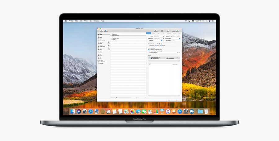Toggle the Redis switch
The height and width of the screenshot is (141, 279).
(x=108, y=50)
